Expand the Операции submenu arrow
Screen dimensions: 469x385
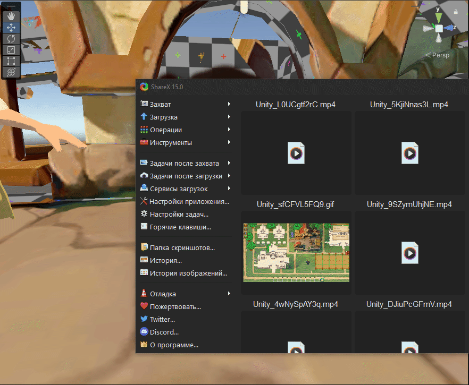click(229, 130)
